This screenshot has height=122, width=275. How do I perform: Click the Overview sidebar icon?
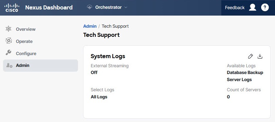pyautogui.click(x=8, y=29)
